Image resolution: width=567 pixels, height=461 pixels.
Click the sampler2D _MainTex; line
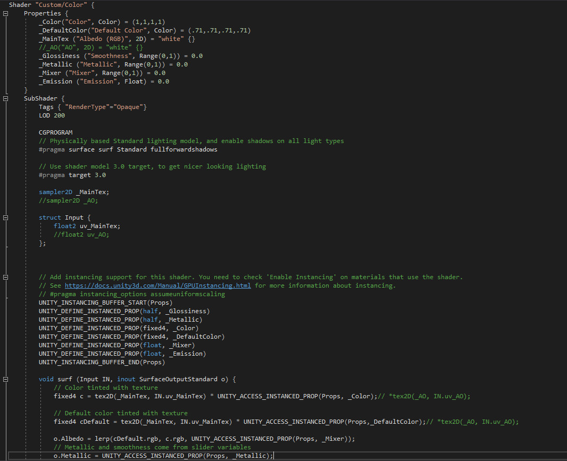pos(74,192)
